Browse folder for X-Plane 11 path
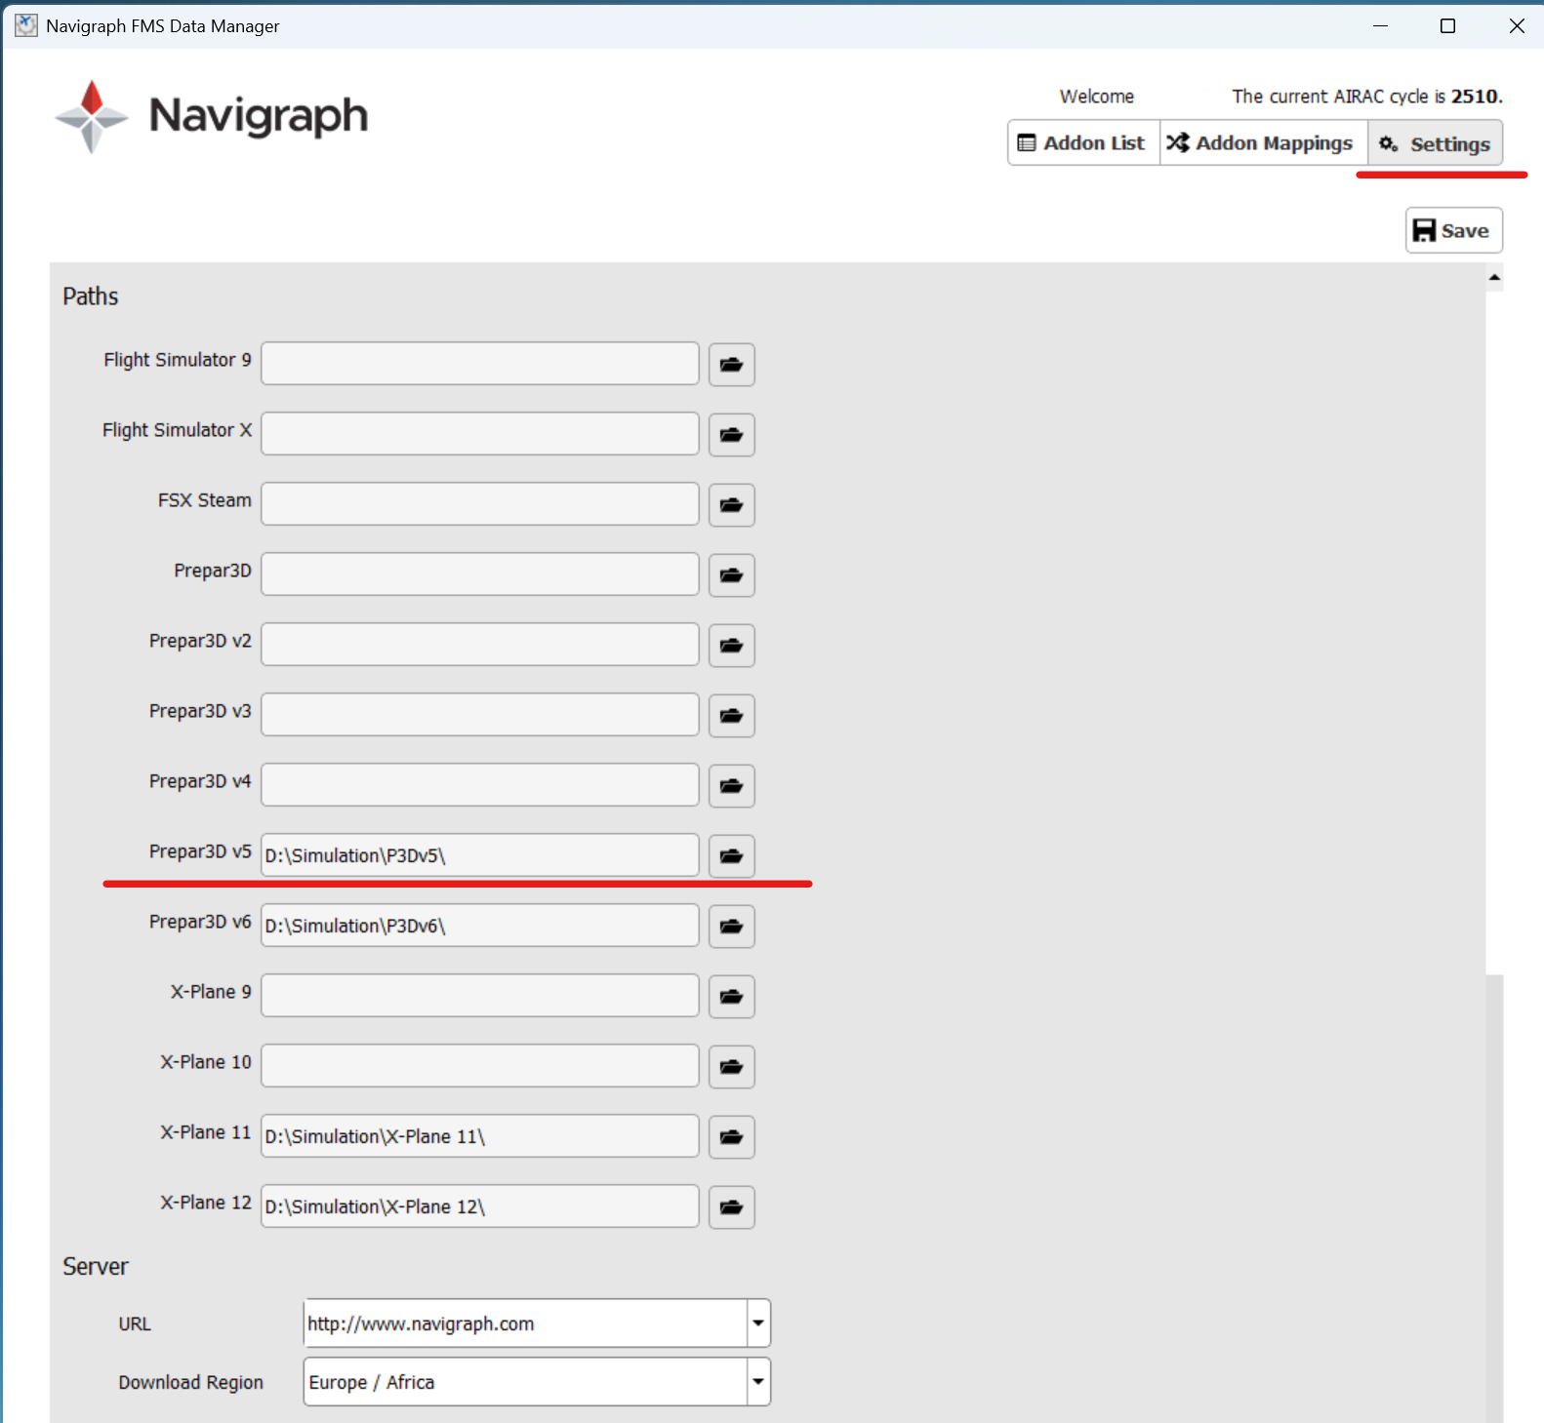Image resolution: width=1544 pixels, height=1423 pixels. [731, 1137]
